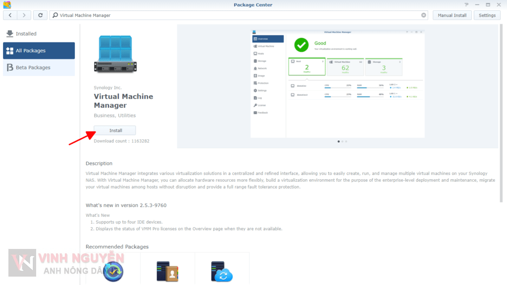
Task: Install Virtual Machine Manager
Action: 115,130
